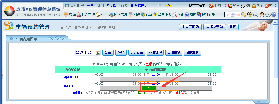279x104 pixels.
Task: Click the clock time icon
Action: pyautogui.click(x=211, y=6)
